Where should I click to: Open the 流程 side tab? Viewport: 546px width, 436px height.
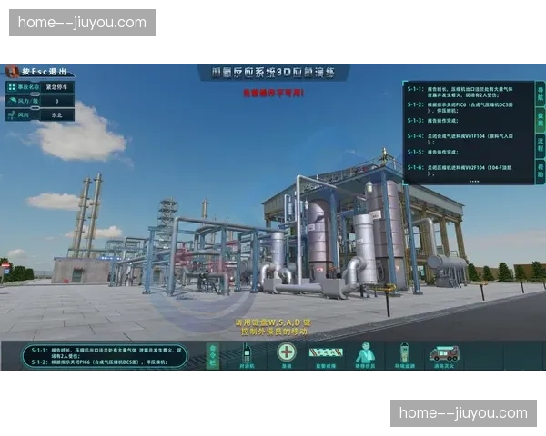pyautogui.click(x=540, y=144)
